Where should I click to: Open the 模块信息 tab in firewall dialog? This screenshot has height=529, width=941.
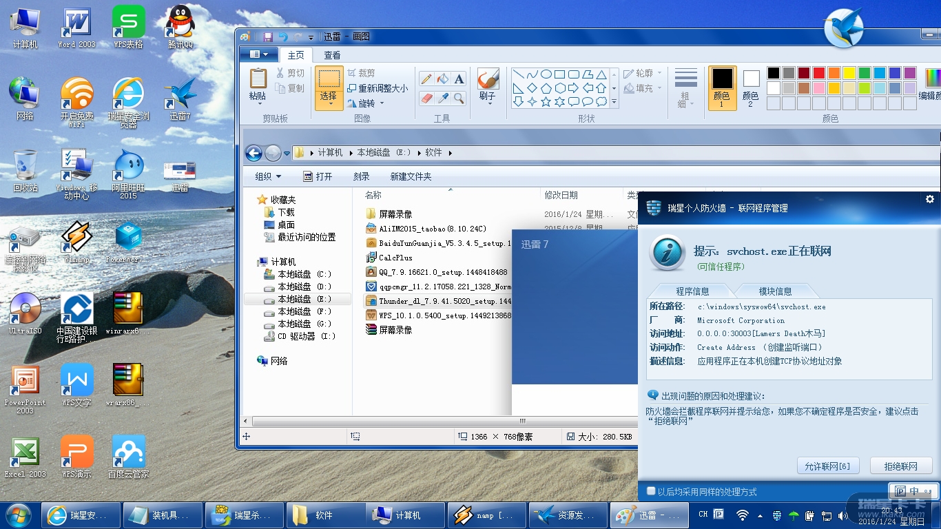775,291
